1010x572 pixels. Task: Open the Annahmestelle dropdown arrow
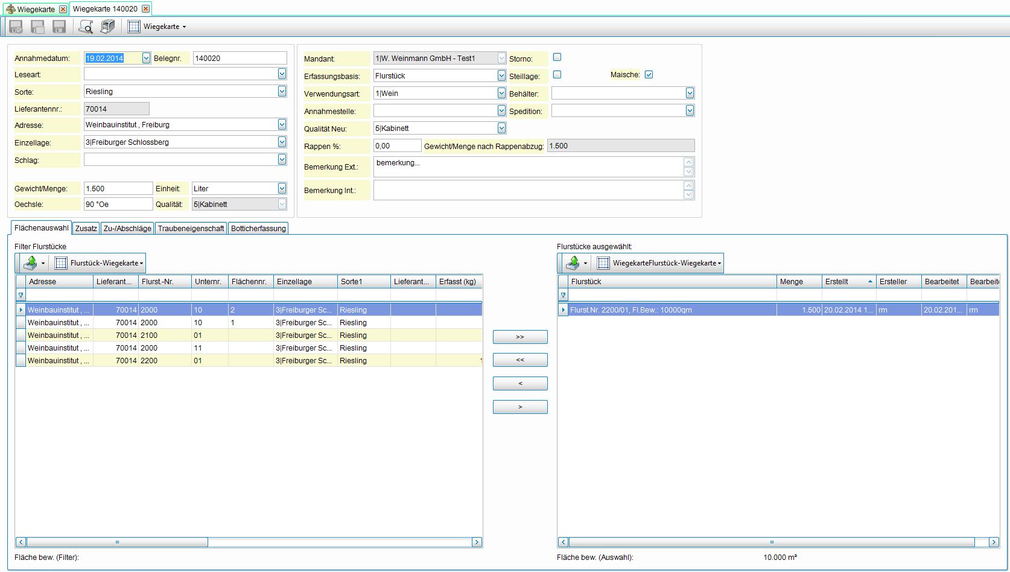tap(501, 110)
